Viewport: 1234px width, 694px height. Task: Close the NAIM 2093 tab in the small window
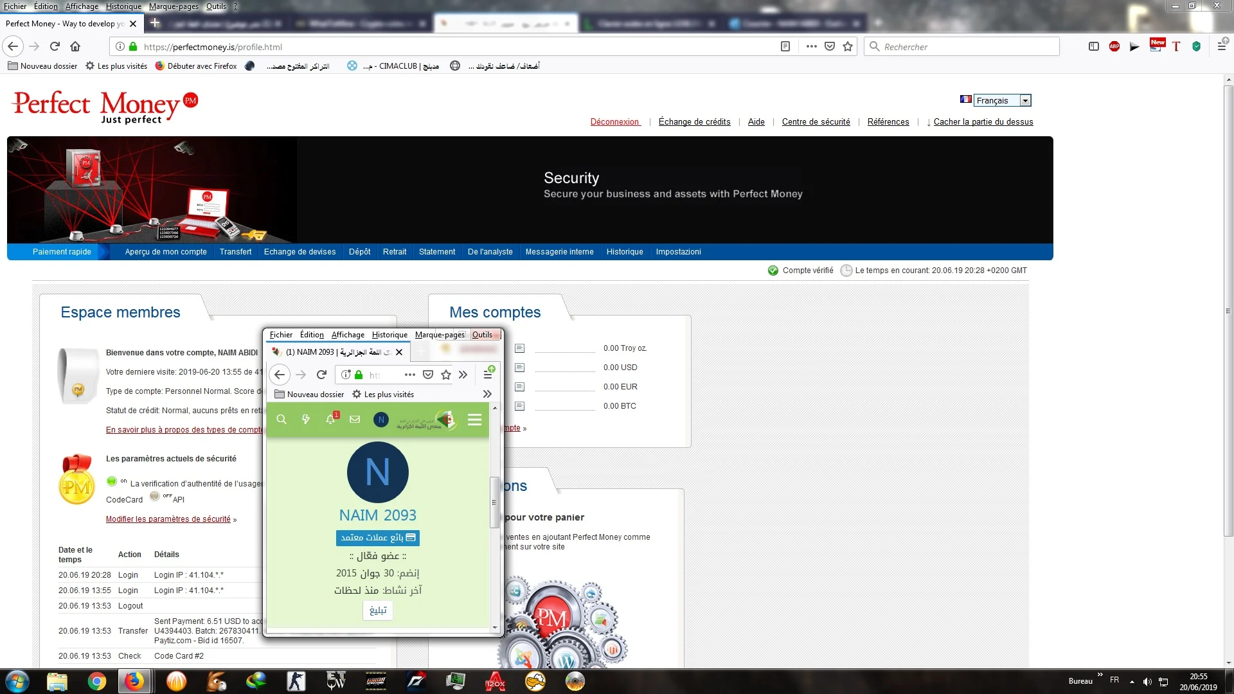(399, 352)
